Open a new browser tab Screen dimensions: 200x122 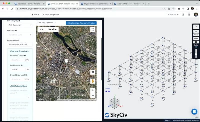pyautogui.click(x=149, y=4)
